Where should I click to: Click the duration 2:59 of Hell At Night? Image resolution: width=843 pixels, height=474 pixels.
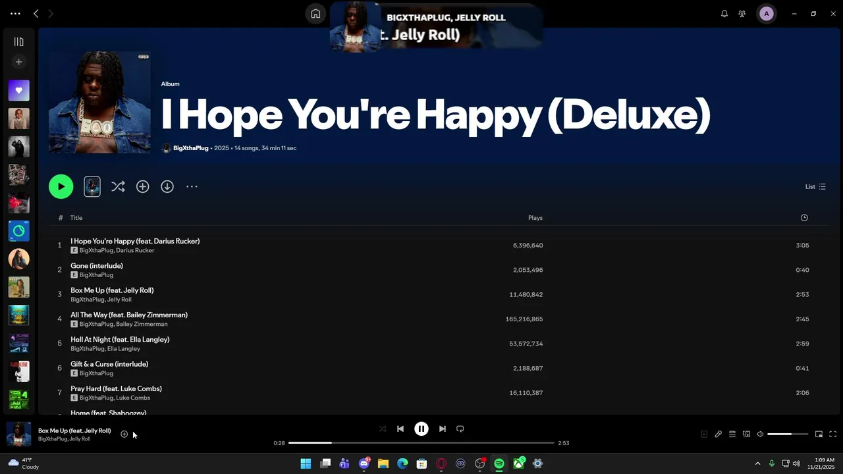point(802,344)
